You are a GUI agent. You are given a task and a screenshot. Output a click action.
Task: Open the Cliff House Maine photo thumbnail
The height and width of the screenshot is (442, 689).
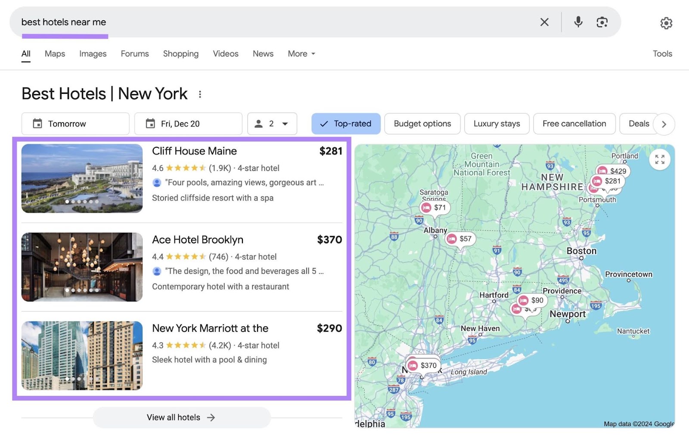click(x=82, y=178)
